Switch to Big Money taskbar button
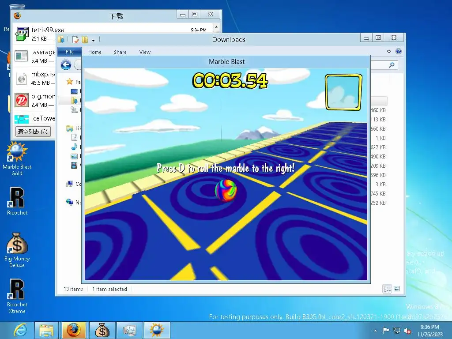The image size is (452, 339). 102,330
